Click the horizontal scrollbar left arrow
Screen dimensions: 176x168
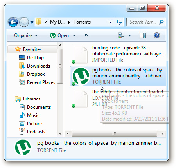(x=68, y=133)
